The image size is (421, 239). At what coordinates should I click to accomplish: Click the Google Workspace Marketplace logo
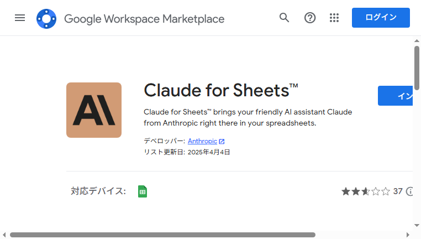(46, 19)
